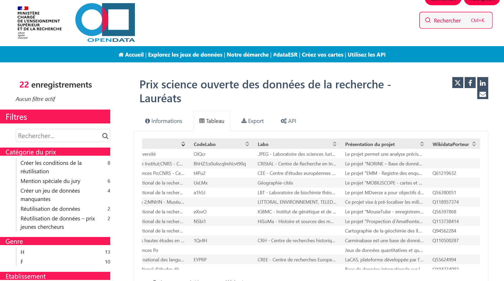Image resolution: width=504 pixels, height=281 pixels.
Task: Click the page title Prix science ouverte
Action: click(265, 91)
